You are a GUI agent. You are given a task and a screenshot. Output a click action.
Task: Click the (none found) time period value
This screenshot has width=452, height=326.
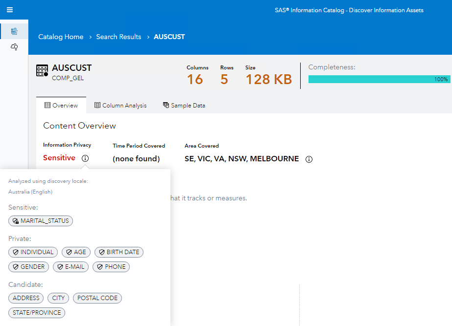point(136,158)
